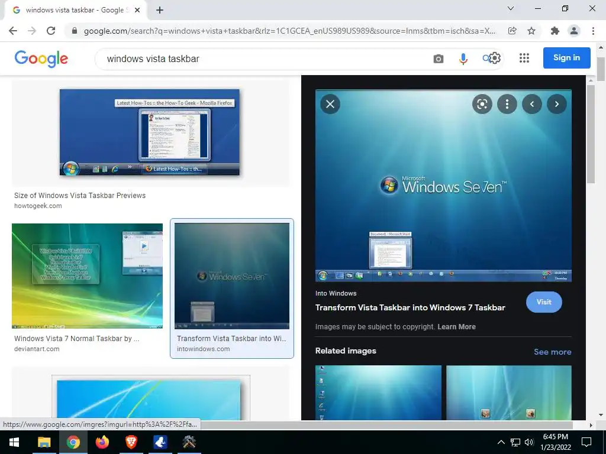Launch Firefox from the taskbar
Viewport: 606px width, 454px height.
[x=102, y=442]
